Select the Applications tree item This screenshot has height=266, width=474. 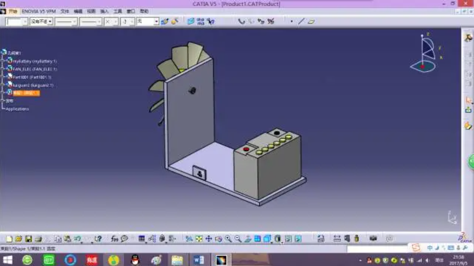click(17, 109)
